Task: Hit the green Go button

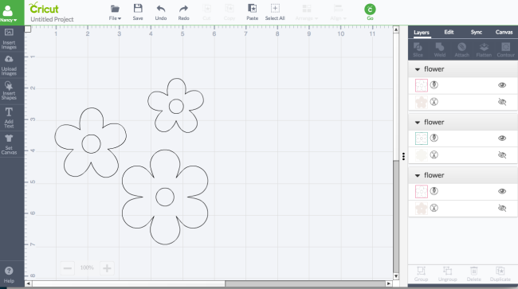Action: pyautogui.click(x=370, y=12)
